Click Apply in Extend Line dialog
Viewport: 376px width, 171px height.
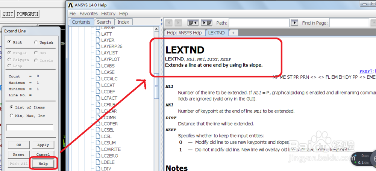(43, 145)
